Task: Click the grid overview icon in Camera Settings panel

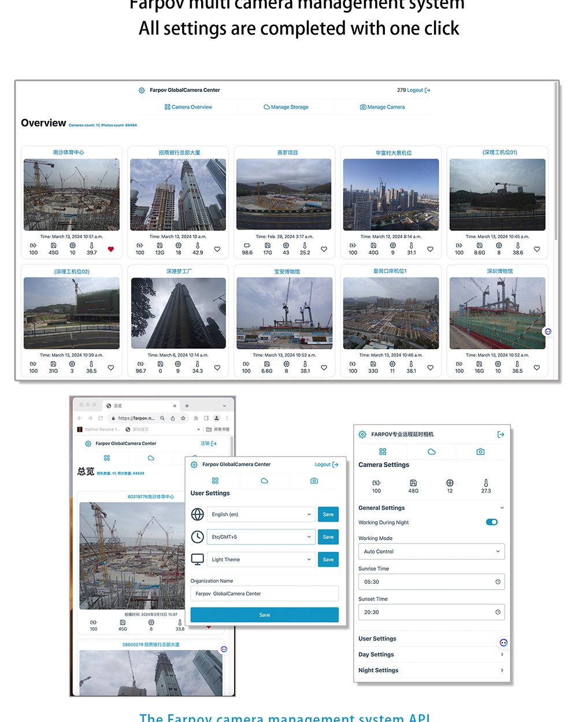Action: (x=383, y=451)
